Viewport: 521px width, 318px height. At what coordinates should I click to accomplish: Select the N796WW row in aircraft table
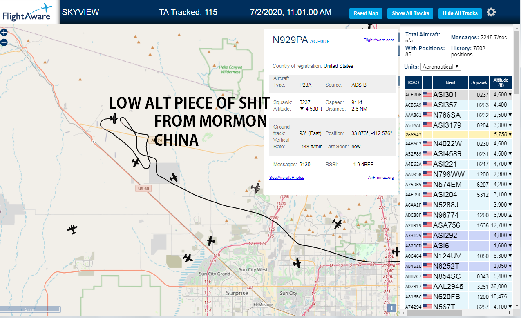[x=458, y=174]
